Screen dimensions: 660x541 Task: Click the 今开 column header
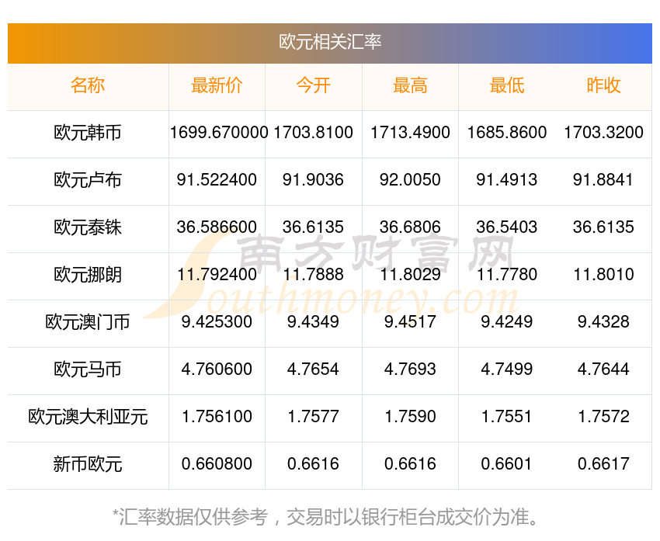[313, 86]
